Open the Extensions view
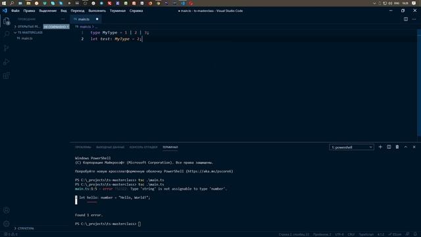 tap(7, 76)
